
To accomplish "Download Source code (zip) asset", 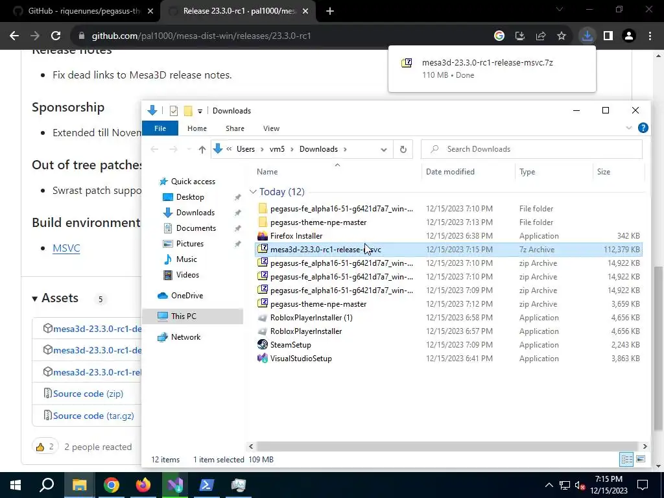I will 88,394.
